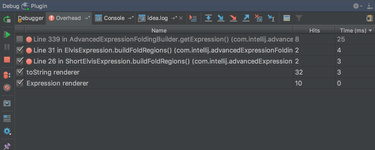Uncheck the Expression renderer checkbox
This screenshot has height=150, width=375.
coord(20,83)
